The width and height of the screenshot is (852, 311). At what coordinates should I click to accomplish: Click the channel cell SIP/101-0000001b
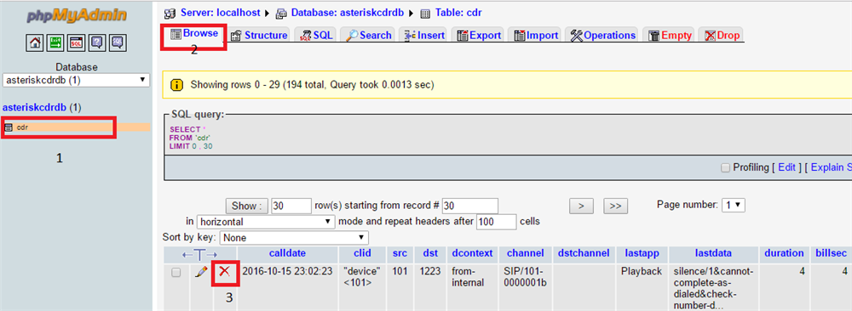526,276
